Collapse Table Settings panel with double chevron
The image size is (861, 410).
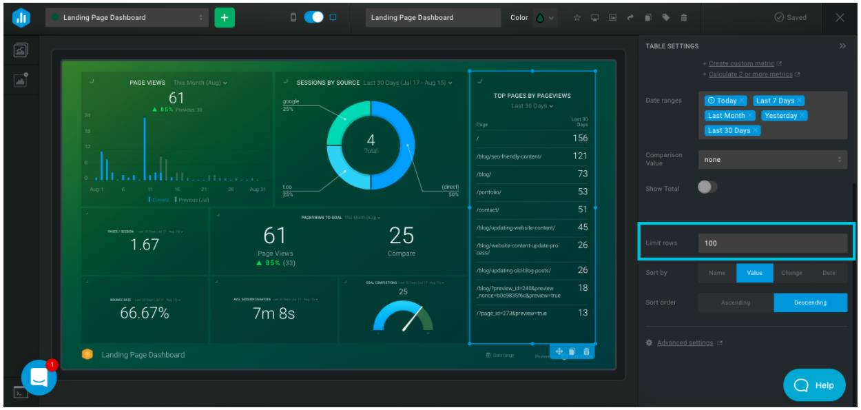click(842, 46)
